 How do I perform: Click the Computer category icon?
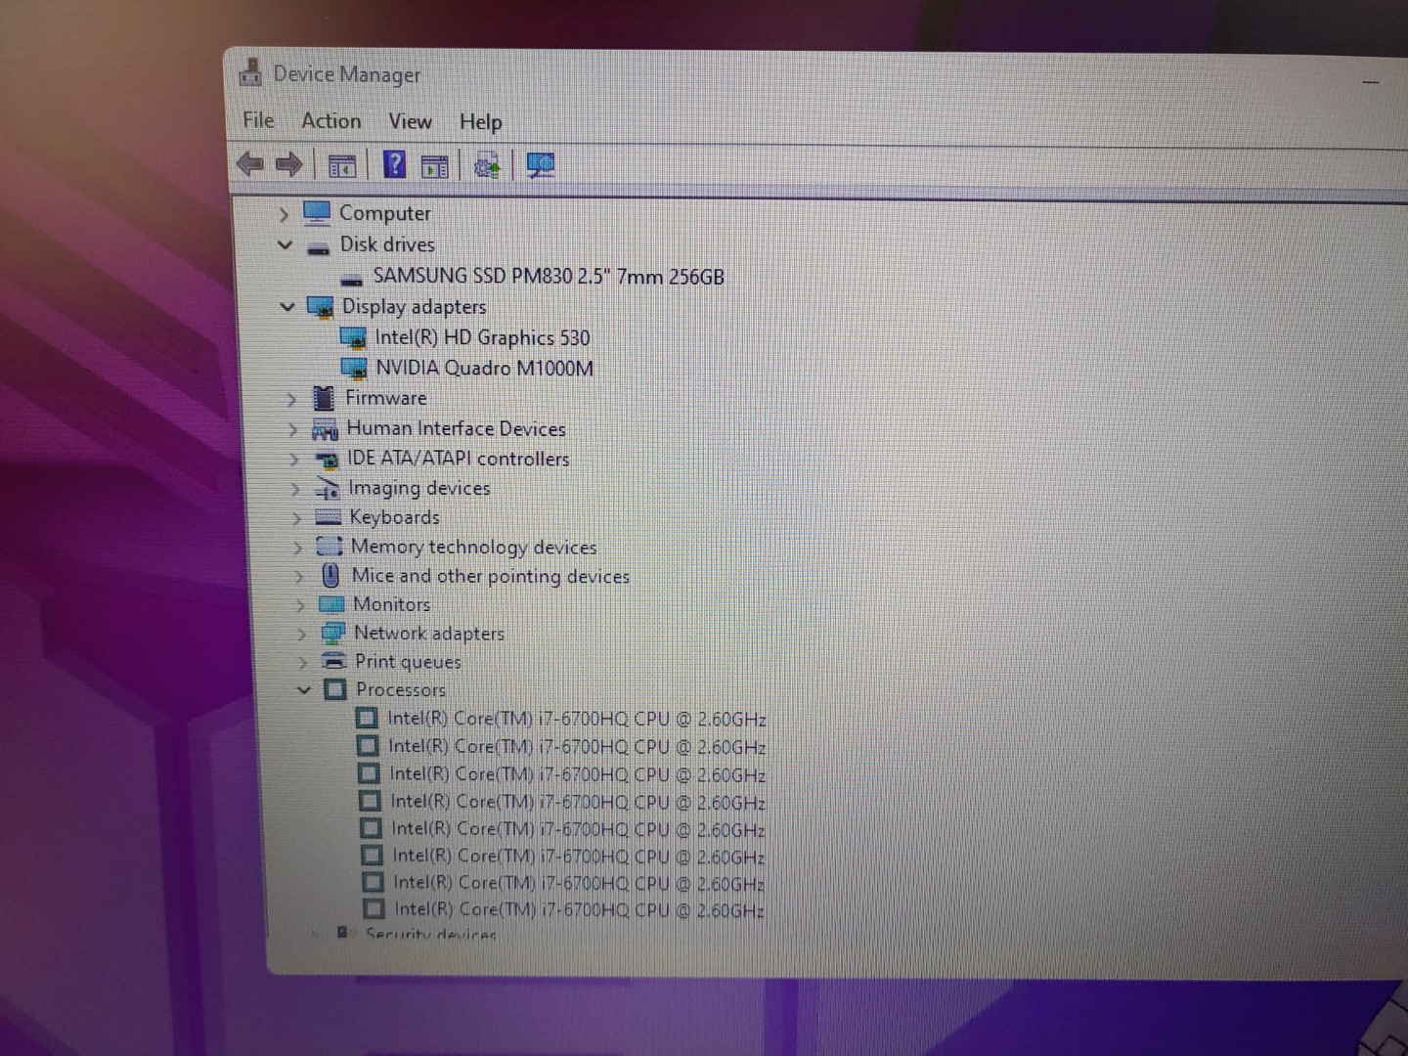[317, 212]
